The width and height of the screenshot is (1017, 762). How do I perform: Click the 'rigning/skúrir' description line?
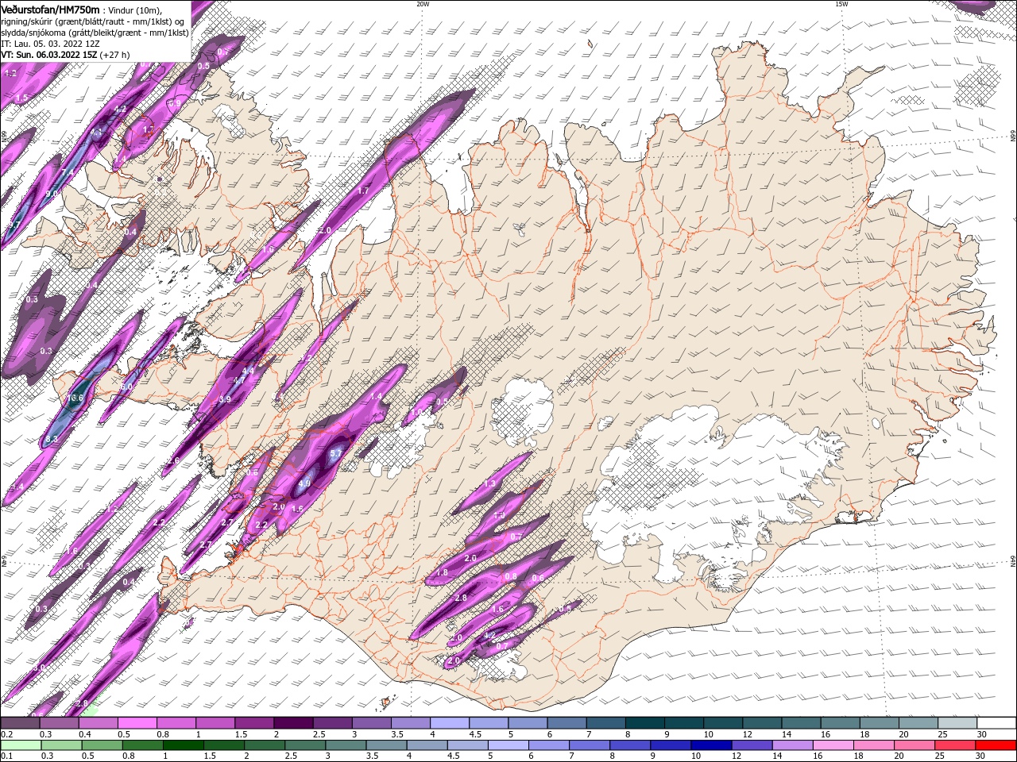point(93,21)
